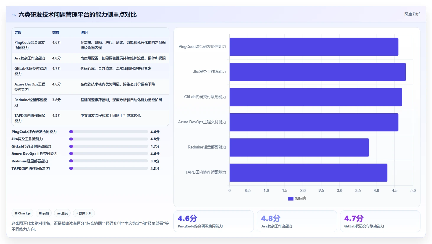Click the description 中文研发流程和本土团队上手成本较低
Image resolution: width=432 pixels, height=244 pixels.
[111, 116]
